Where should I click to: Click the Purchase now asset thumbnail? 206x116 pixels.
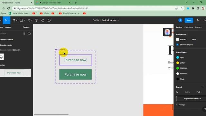14,73
